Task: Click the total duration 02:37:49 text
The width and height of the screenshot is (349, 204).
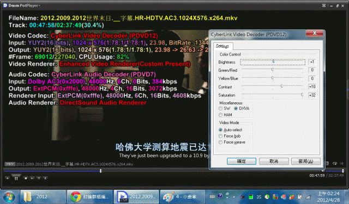Action: point(336,175)
